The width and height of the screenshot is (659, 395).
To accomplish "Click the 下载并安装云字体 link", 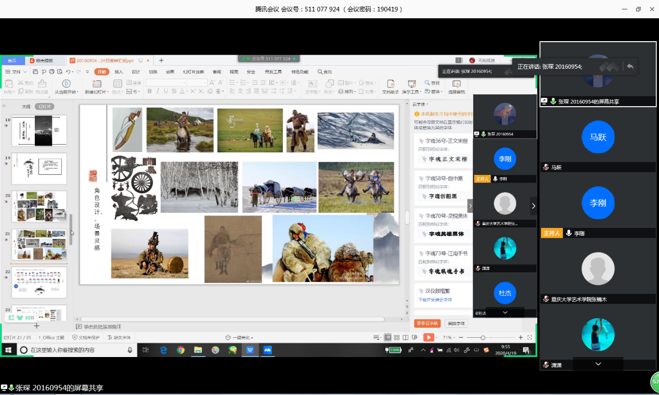I will [x=435, y=300].
